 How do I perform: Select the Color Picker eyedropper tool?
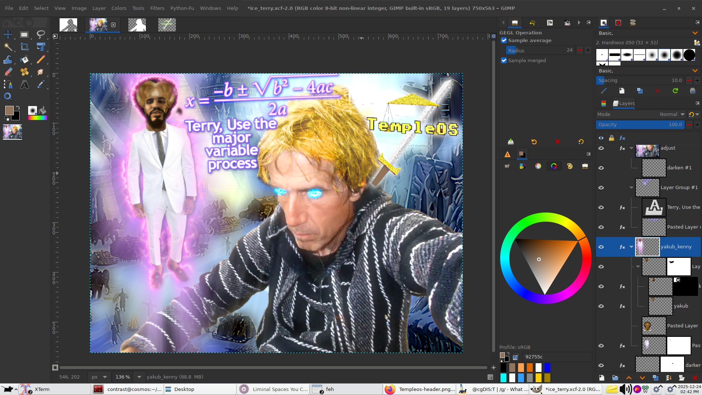[x=41, y=85]
